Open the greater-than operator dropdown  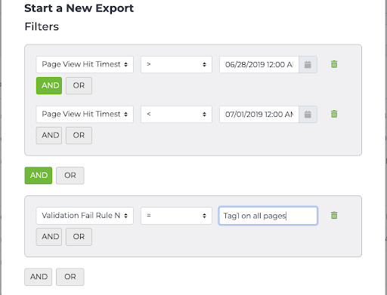(x=176, y=65)
